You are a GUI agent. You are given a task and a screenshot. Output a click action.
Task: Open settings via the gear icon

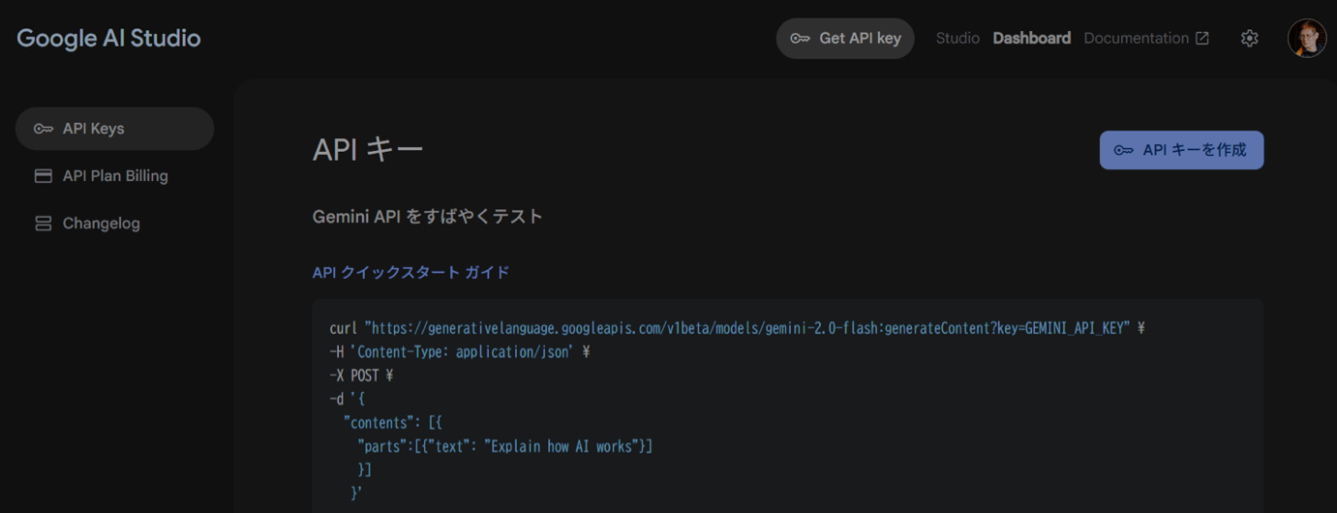tap(1250, 39)
